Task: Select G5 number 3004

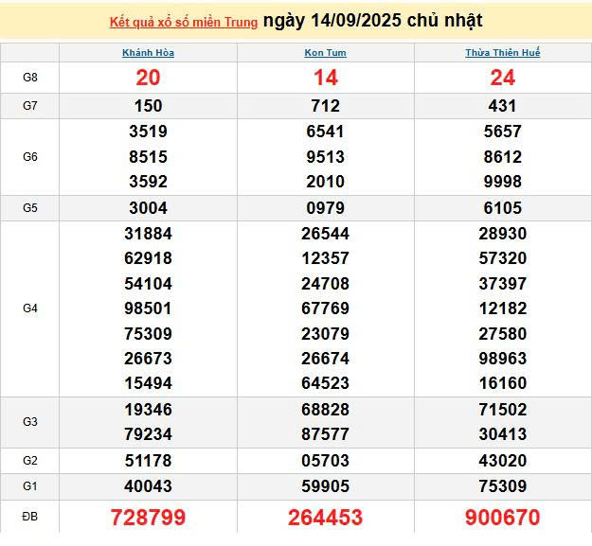Action: point(148,208)
